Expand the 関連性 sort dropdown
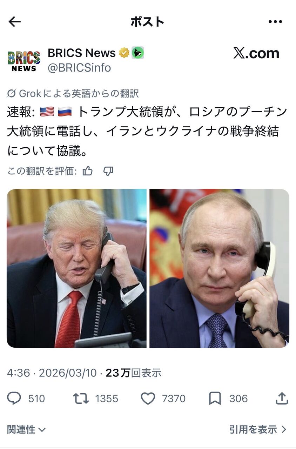 tap(26, 429)
